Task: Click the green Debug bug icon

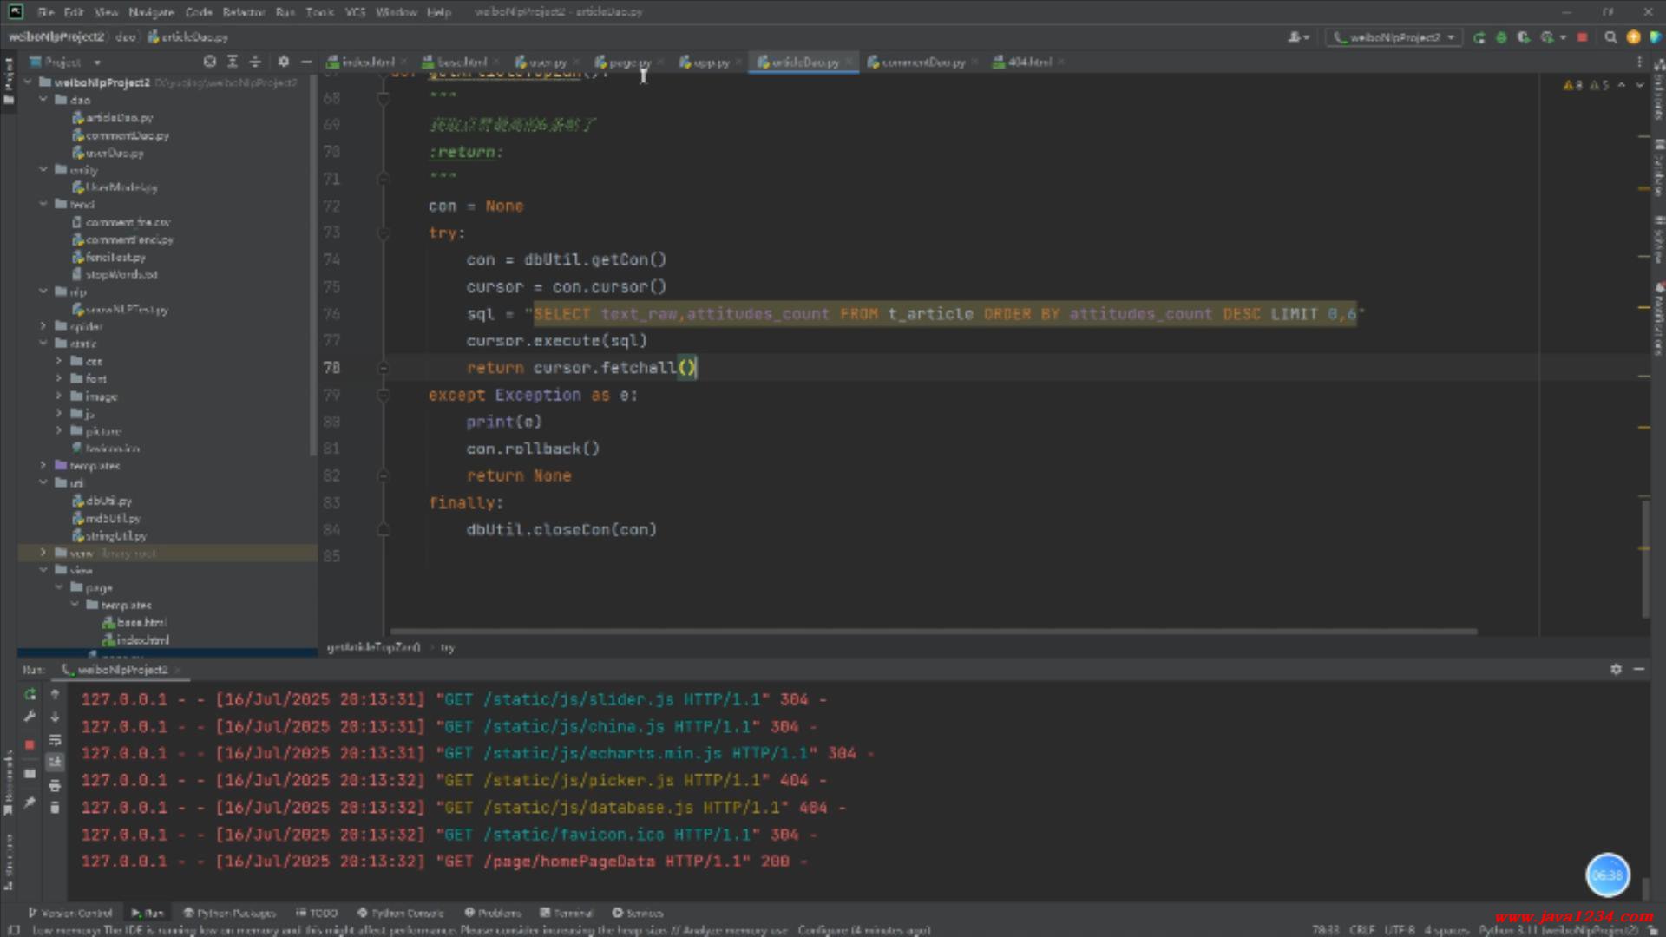Action: coord(1501,37)
